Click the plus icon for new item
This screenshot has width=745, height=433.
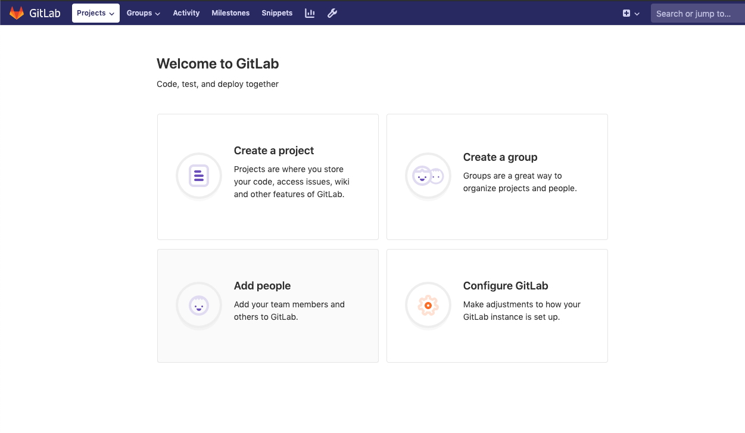click(626, 13)
